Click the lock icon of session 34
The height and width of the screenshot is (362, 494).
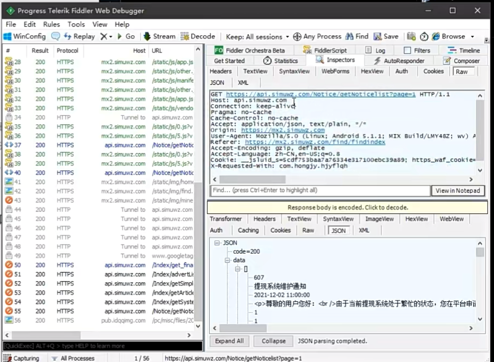[x=9, y=118]
